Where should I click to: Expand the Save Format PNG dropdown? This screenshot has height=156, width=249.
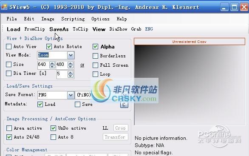click(x=71, y=95)
